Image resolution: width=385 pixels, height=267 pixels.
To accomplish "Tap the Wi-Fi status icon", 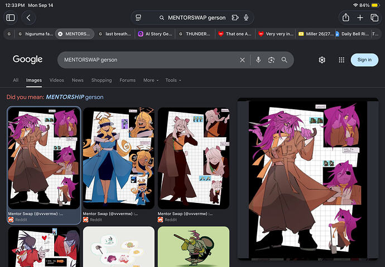I will click(355, 5).
